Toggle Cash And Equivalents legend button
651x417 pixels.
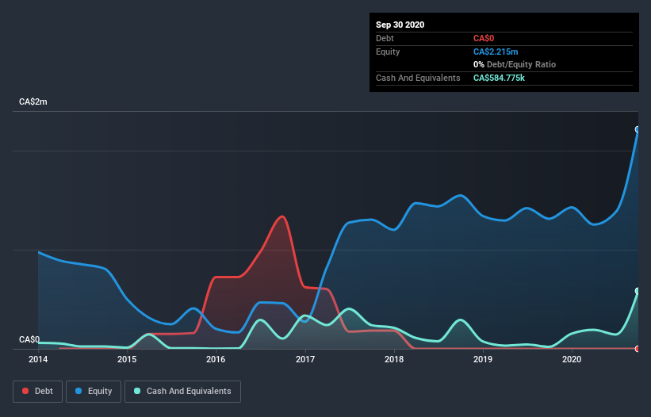[x=182, y=392]
